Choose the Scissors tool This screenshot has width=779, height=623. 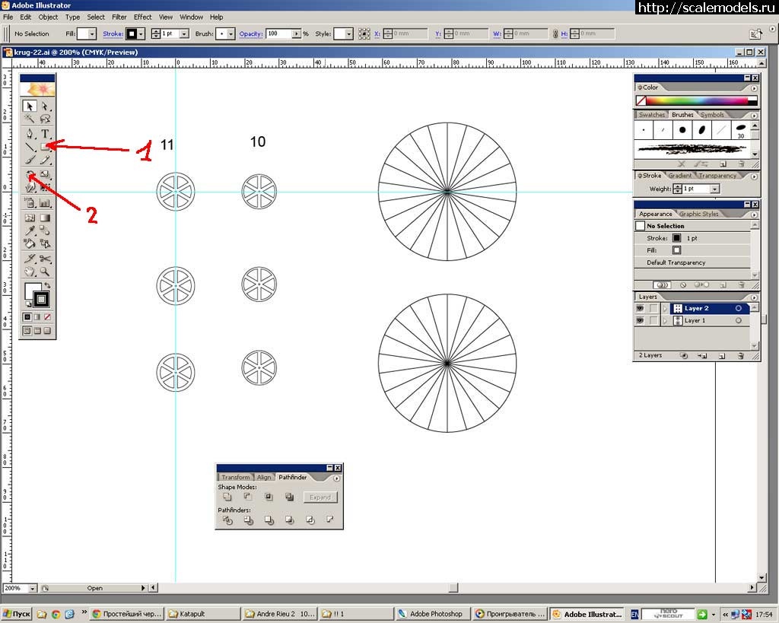[x=45, y=259]
